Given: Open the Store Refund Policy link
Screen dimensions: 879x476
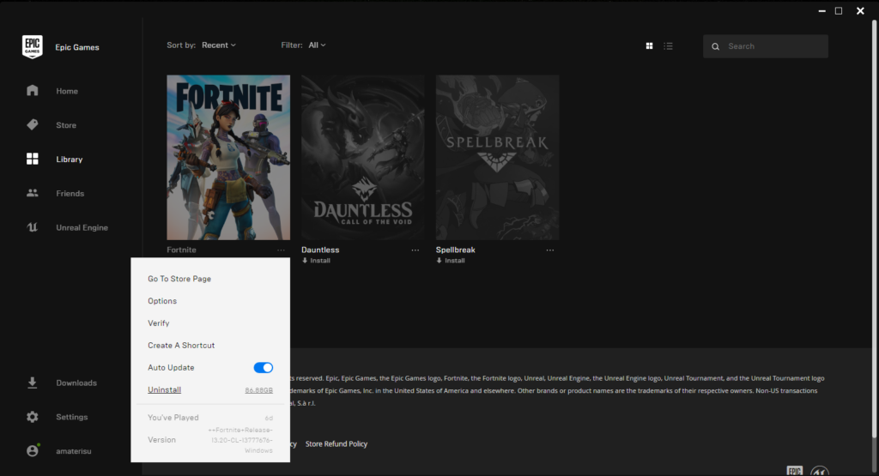Looking at the screenshot, I should [x=336, y=443].
